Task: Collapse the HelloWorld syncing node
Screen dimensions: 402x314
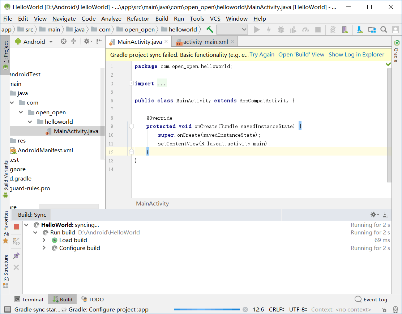Action: coord(26,225)
